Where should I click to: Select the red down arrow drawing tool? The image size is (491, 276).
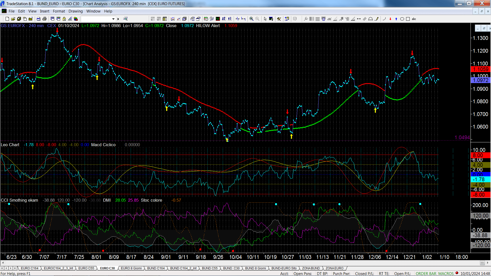tap(390, 19)
